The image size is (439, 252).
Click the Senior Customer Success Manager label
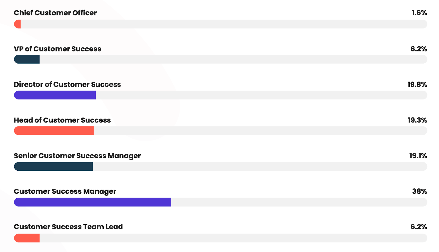coord(77,156)
